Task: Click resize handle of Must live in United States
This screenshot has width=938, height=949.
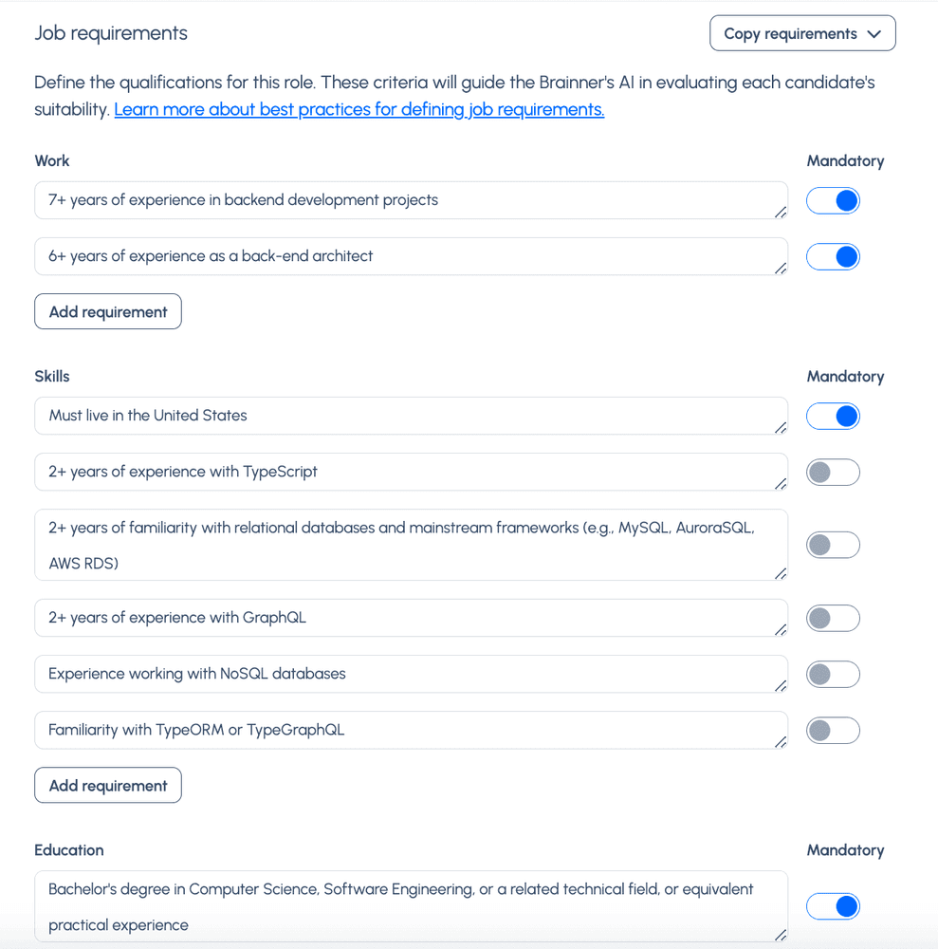Action: [780, 428]
